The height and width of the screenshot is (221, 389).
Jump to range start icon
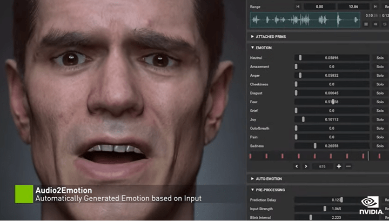[x=297, y=6]
